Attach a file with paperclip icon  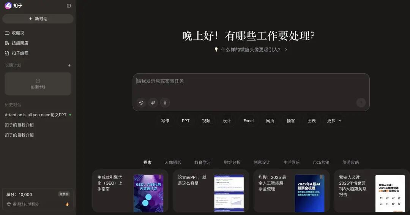tap(153, 103)
